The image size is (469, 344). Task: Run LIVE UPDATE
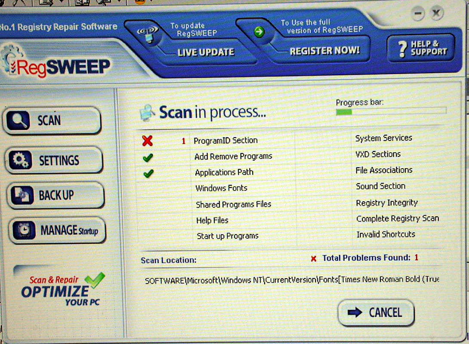click(206, 52)
